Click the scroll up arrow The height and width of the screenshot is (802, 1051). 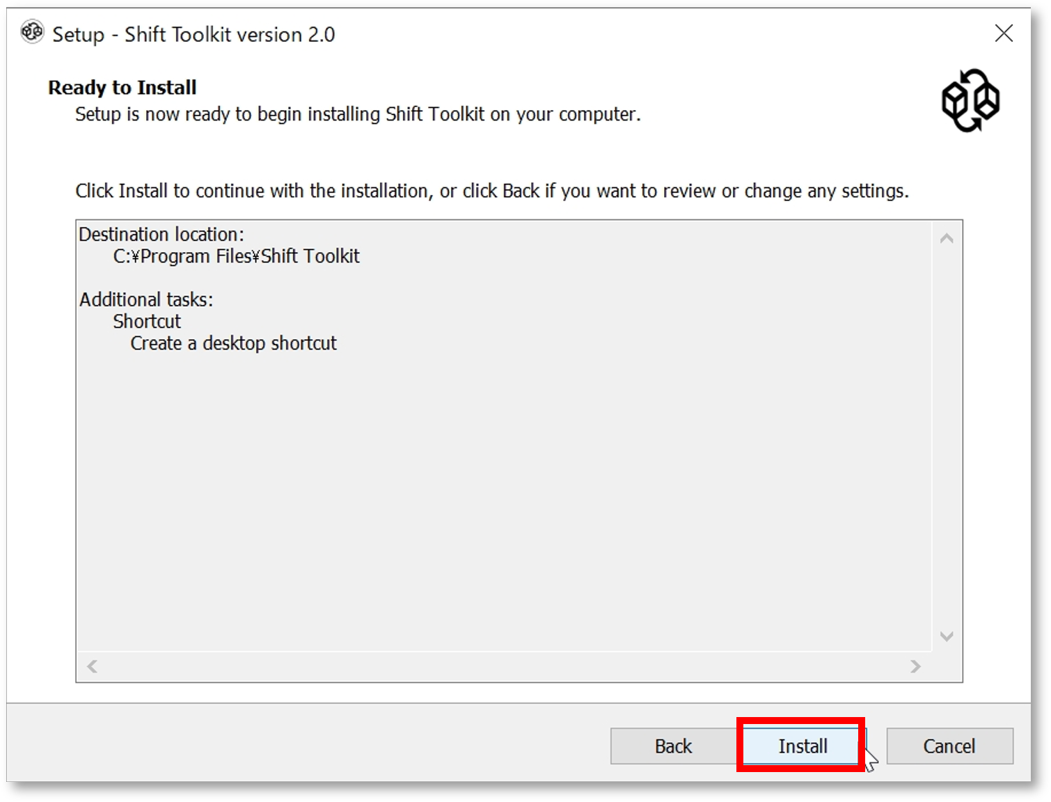point(947,239)
